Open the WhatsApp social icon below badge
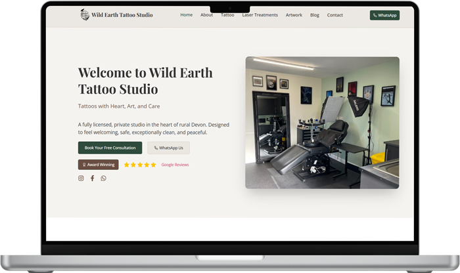Screen dimensions: 460x273 click(103, 178)
